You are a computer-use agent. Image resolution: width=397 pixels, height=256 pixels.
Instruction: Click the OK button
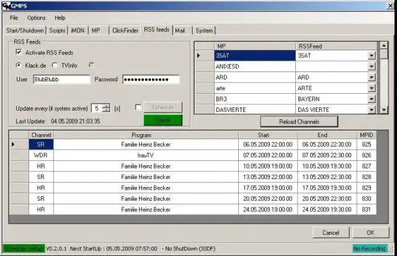371,232
